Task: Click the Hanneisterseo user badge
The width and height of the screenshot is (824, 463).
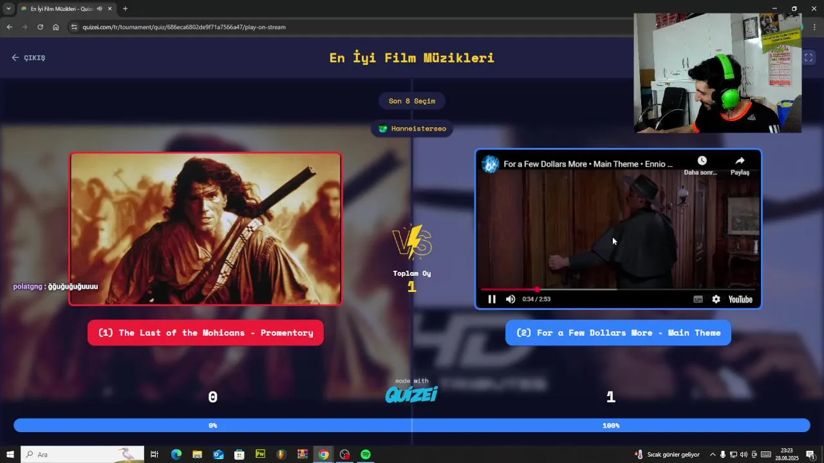Action: (x=412, y=129)
